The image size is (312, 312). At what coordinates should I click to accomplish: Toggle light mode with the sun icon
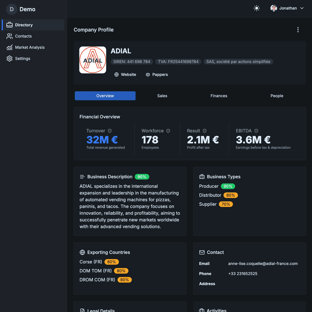pos(257,8)
